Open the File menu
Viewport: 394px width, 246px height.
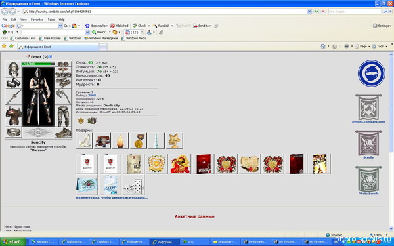point(5,20)
